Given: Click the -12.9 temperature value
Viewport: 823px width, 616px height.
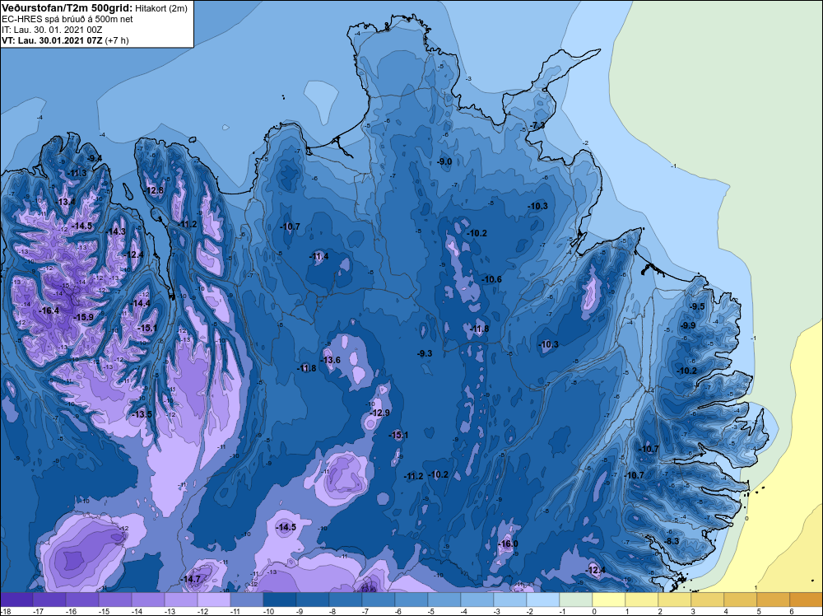Looking at the screenshot, I should pos(380,413).
